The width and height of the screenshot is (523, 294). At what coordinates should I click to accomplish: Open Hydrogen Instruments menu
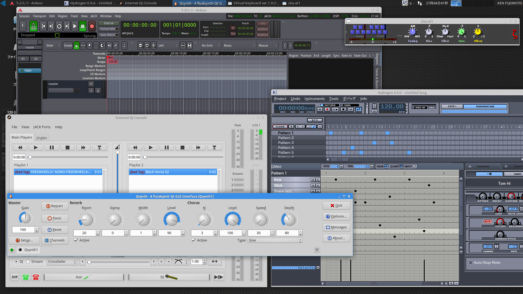(x=315, y=99)
